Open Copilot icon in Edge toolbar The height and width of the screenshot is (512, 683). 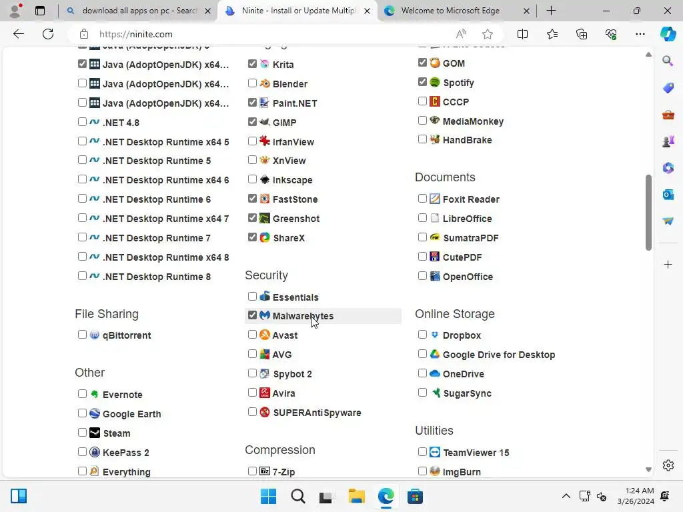coord(668,34)
